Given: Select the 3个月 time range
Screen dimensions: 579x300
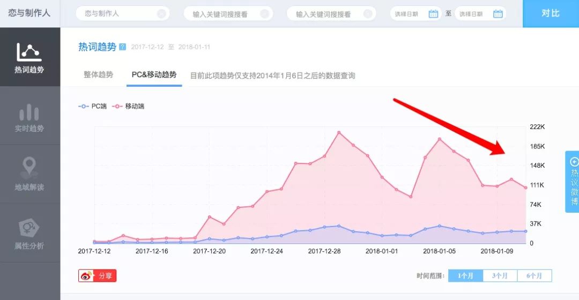Looking at the screenshot, I should 500,276.
